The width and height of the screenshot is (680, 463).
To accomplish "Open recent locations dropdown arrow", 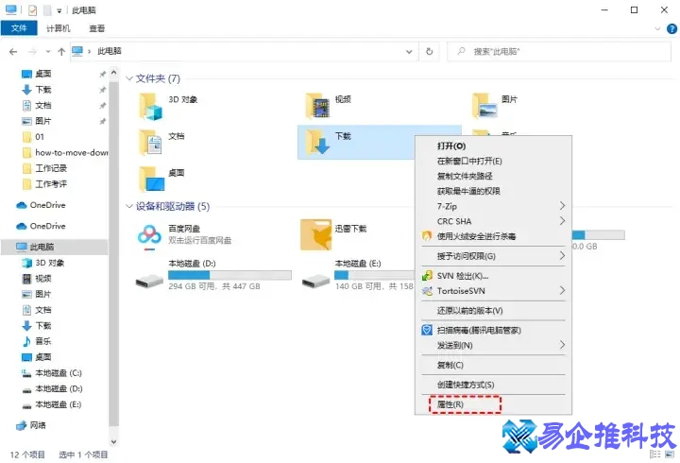I will [48, 52].
